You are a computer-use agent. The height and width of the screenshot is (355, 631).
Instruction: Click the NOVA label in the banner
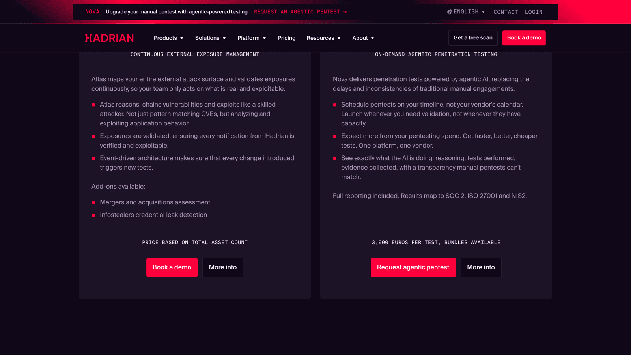click(x=92, y=12)
